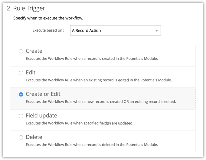Click the Edit option title

pyautogui.click(x=31, y=73)
